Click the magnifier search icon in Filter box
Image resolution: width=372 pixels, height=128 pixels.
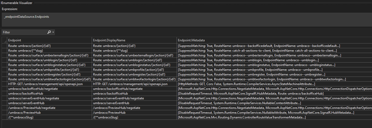click(x=49, y=32)
